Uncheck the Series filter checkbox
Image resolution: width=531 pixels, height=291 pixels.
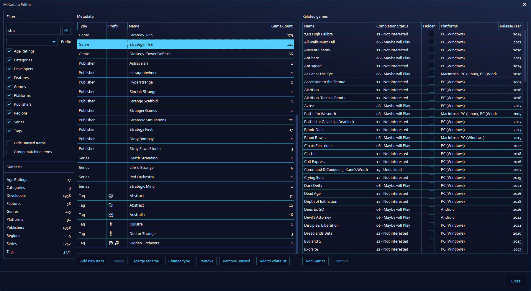pos(9,122)
